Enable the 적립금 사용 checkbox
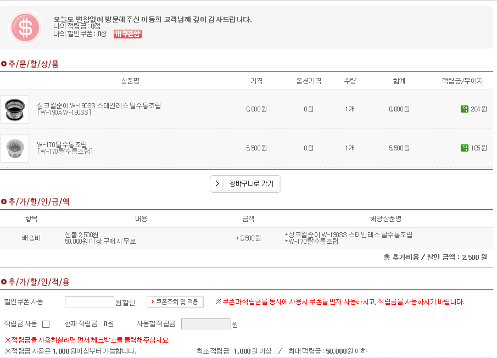 (46, 324)
